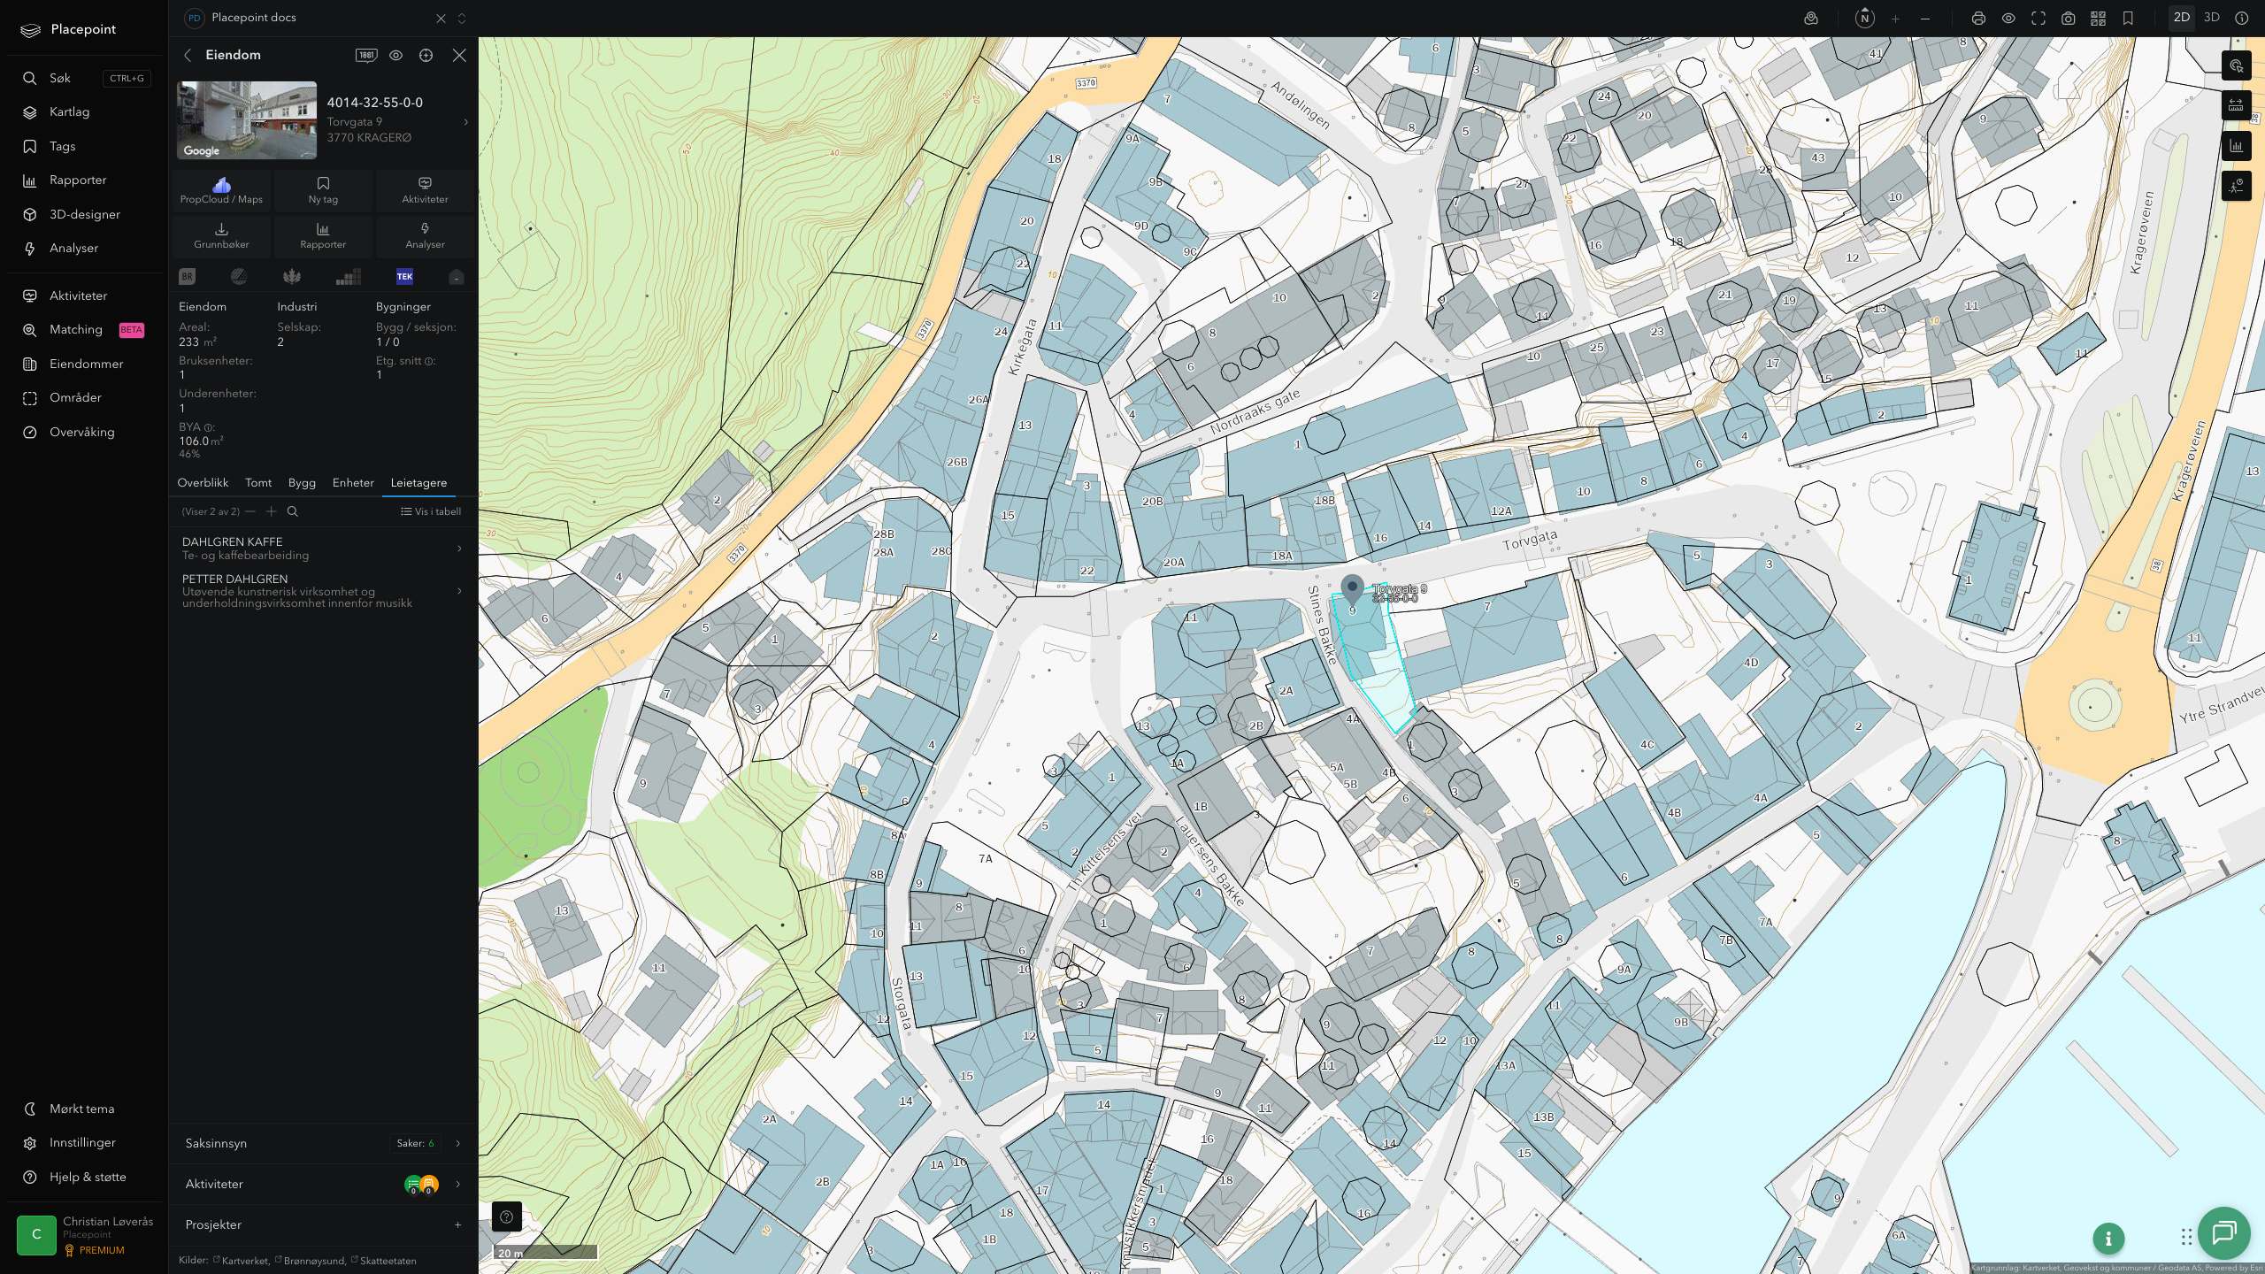The height and width of the screenshot is (1274, 2265).
Task: Click the TEK badge icon
Action: 404,277
